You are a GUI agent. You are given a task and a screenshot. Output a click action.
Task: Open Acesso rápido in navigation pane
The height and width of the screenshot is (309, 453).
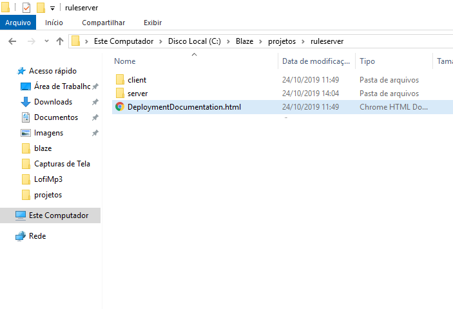click(x=53, y=71)
